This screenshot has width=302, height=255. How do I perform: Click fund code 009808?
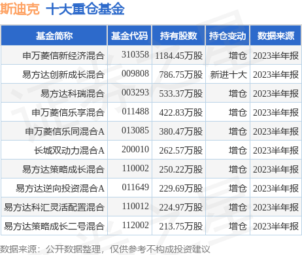point(135,74)
